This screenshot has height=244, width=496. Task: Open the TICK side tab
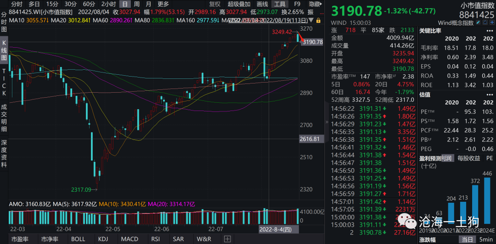click(4, 83)
